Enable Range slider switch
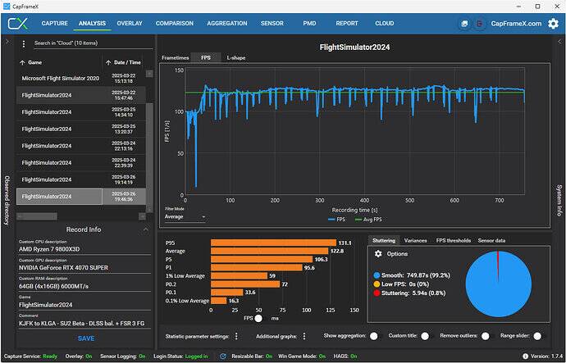566x363 pixels. coord(537,336)
